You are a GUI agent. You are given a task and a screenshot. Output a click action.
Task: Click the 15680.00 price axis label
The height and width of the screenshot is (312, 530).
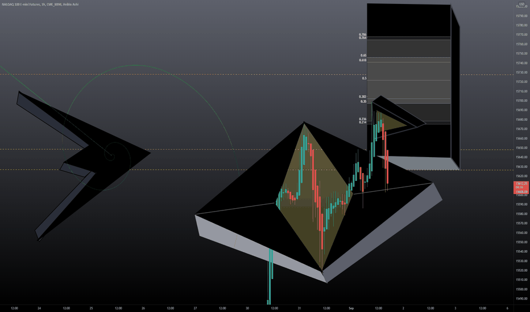tap(521, 120)
